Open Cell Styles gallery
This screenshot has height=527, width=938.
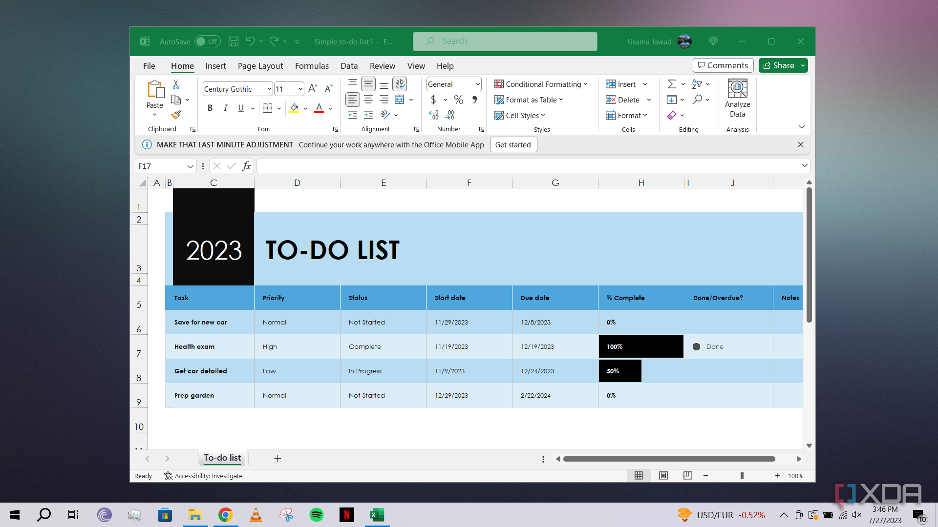point(519,115)
